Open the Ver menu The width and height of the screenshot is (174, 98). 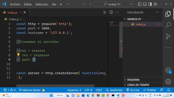(54, 4)
